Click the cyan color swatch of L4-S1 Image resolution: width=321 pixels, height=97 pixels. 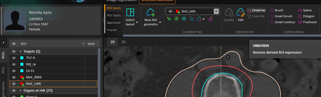[22, 71]
